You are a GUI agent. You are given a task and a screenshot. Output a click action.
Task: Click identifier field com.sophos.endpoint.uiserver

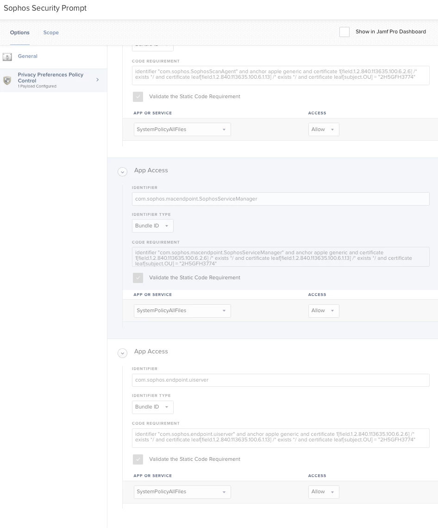point(281,380)
